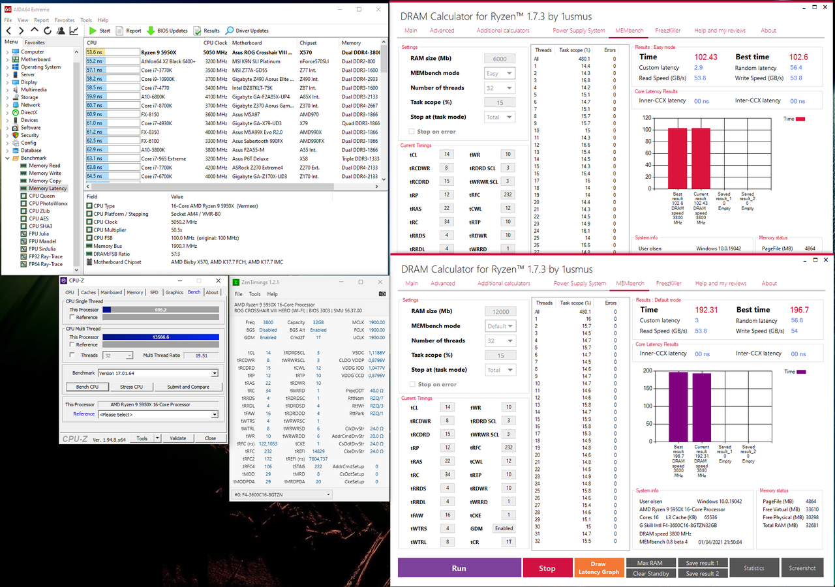The height and width of the screenshot is (587, 835).
Task: Tick Reference checkbox under CPU Single Thread
Action: (72, 318)
